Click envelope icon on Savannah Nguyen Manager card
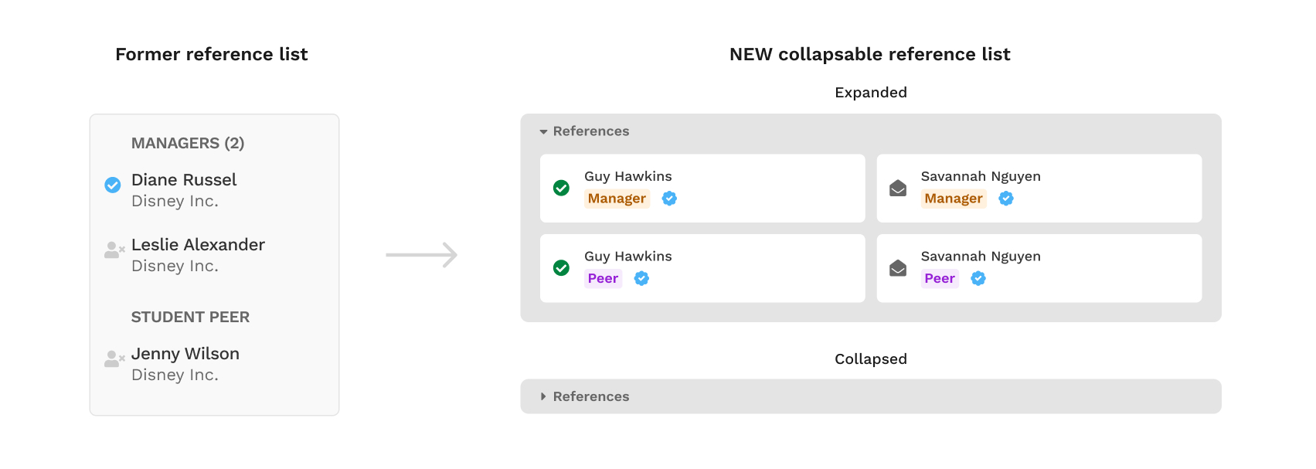This screenshot has height=469, width=1316. 898,188
